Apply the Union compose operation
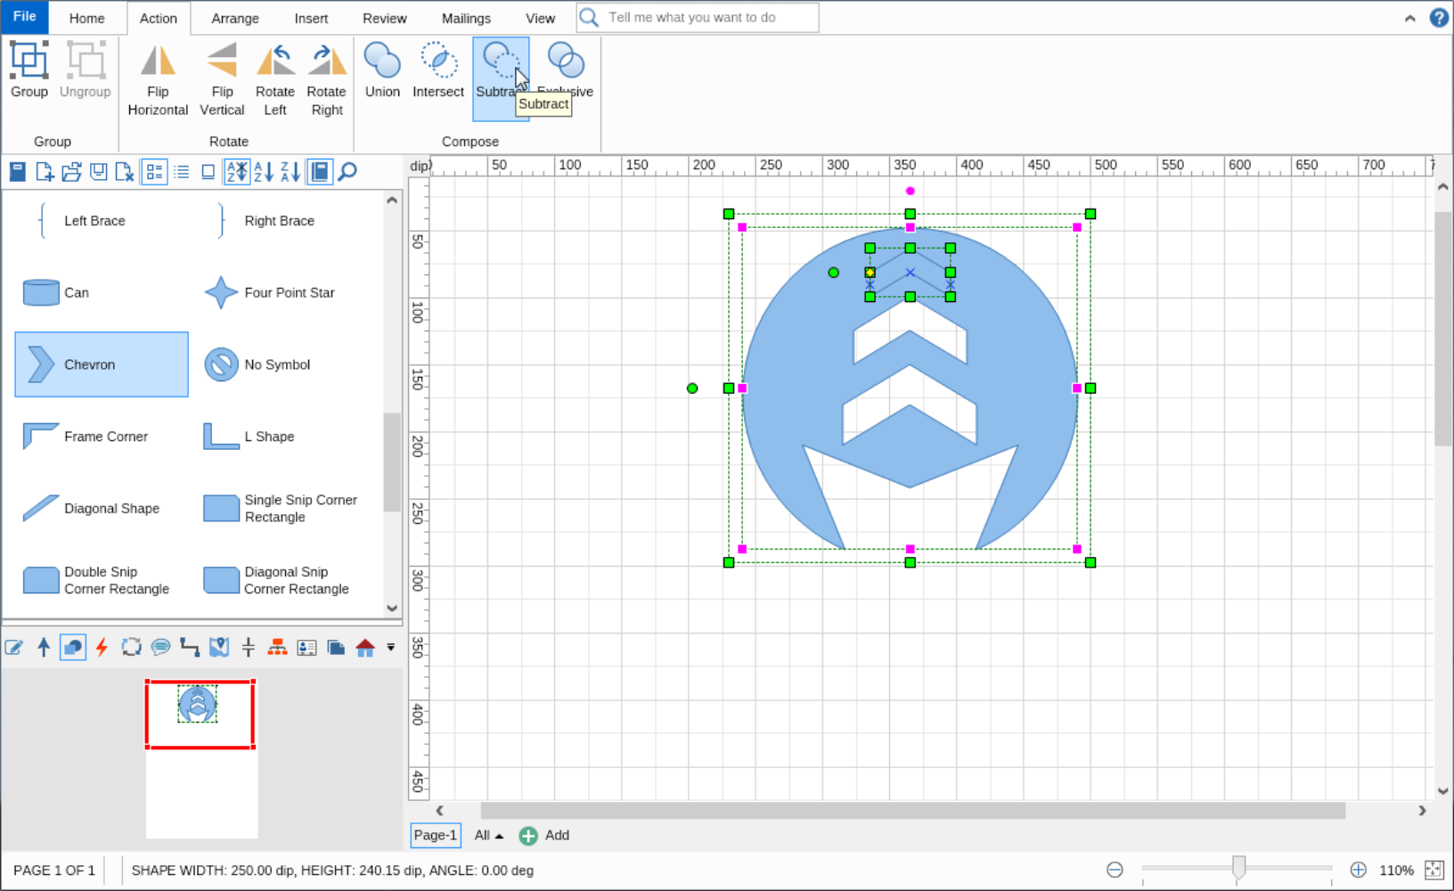 click(382, 73)
